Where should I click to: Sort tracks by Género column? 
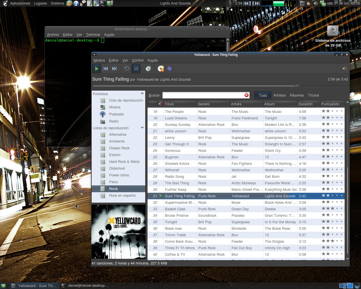coord(213,104)
